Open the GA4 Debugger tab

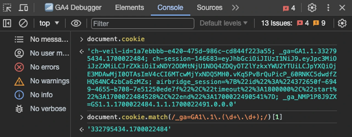pyautogui.click(x=73, y=8)
